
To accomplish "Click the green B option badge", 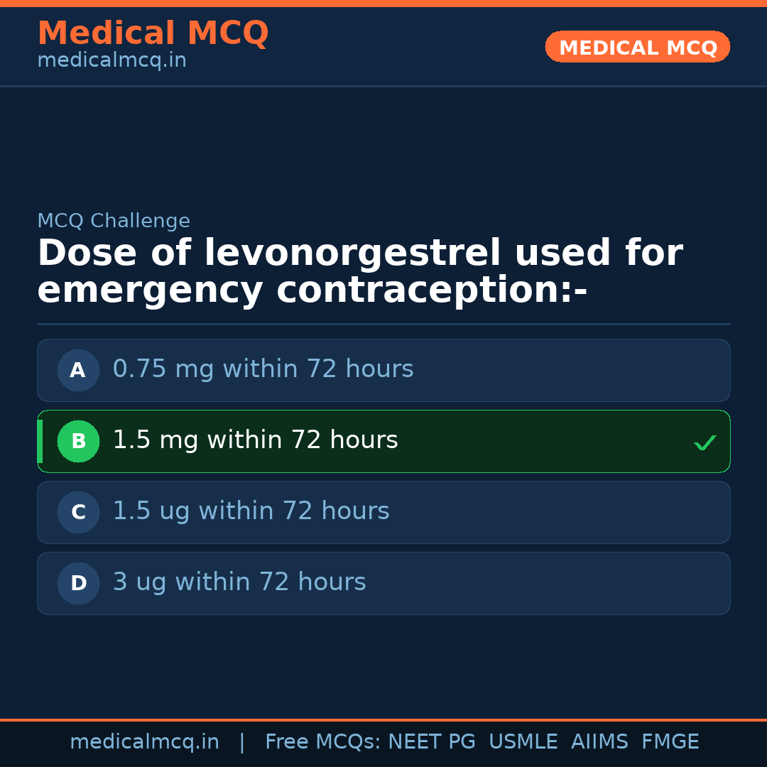I will click(x=78, y=441).
